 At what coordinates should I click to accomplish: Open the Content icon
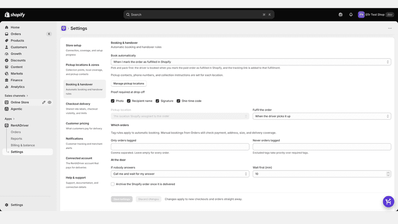coord(7,67)
